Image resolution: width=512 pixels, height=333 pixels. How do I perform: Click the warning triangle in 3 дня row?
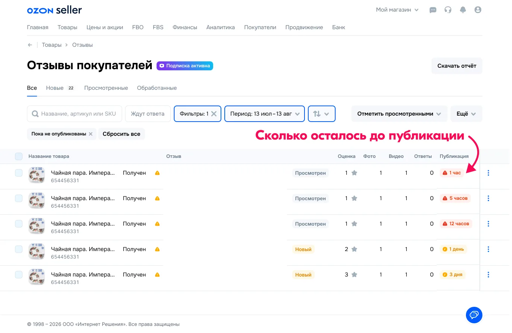(x=157, y=275)
